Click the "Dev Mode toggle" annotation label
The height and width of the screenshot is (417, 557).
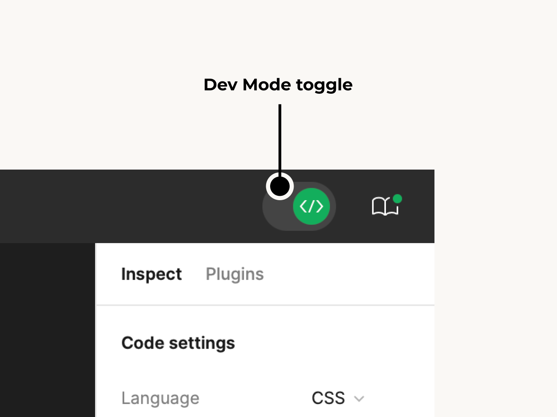click(278, 85)
